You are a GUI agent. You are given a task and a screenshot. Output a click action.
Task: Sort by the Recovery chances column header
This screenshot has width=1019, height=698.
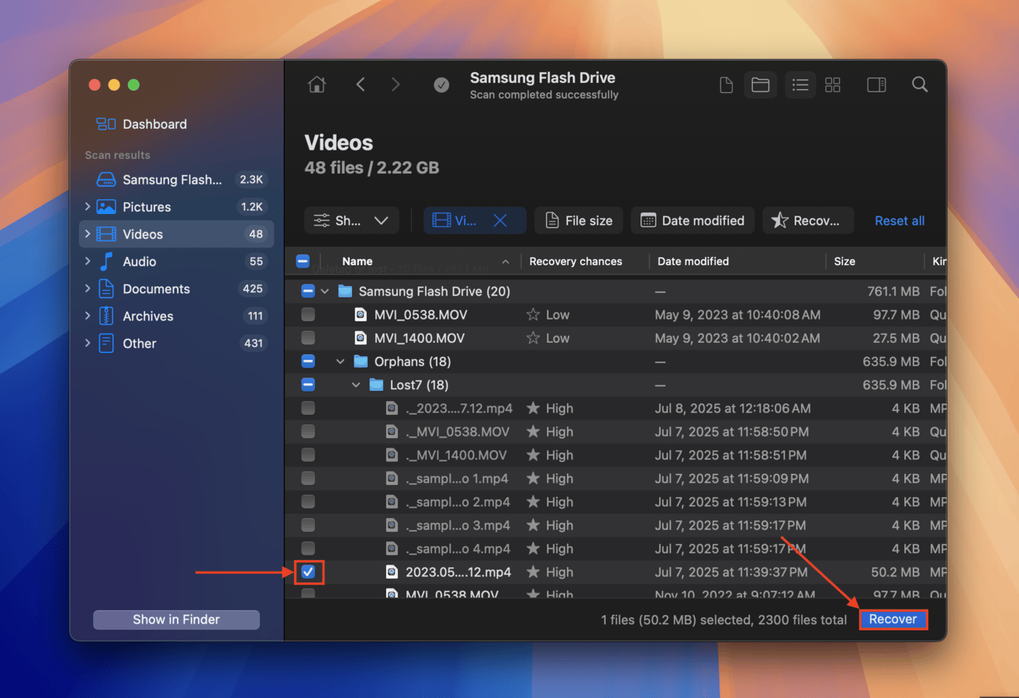575,261
